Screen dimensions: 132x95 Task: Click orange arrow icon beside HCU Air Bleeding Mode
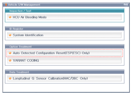(10, 17)
